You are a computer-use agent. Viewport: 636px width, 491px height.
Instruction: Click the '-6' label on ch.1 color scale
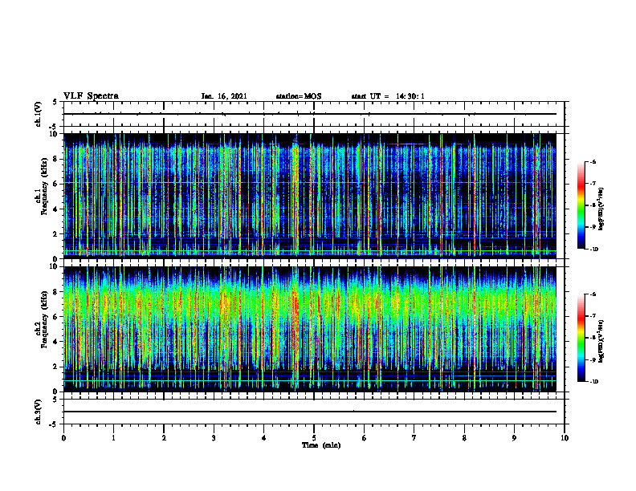click(x=593, y=161)
